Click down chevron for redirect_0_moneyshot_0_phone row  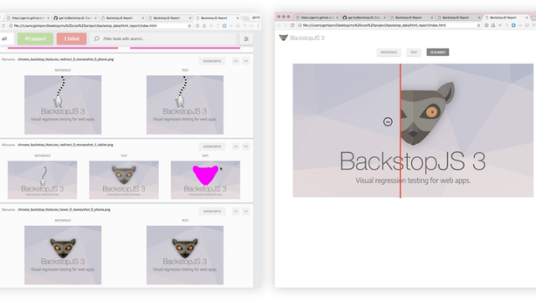click(245, 61)
